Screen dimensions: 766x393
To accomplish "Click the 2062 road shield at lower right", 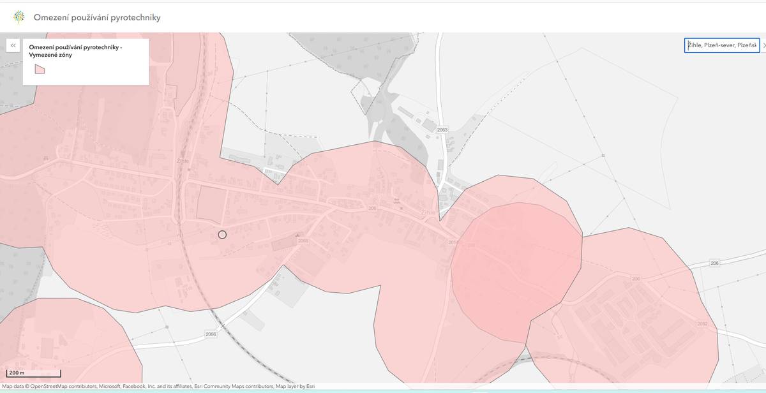I will [x=702, y=324].
